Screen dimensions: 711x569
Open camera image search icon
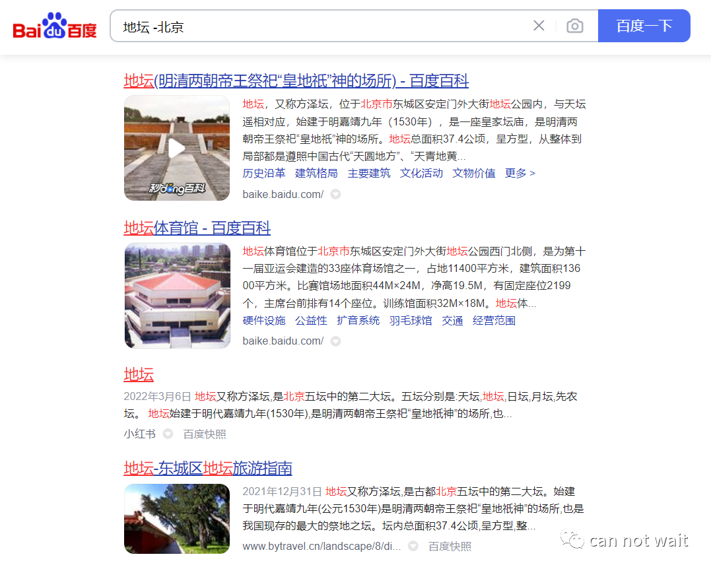(x=574, y=26)
